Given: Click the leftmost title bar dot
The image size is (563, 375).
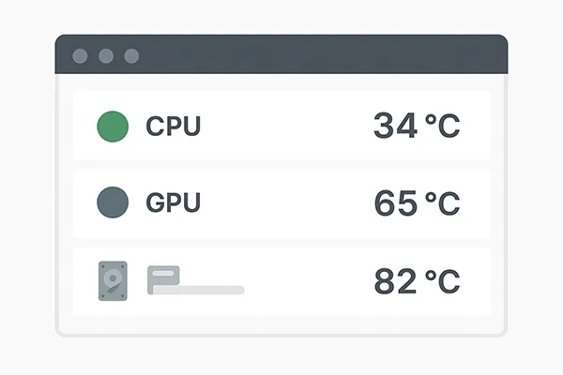Looking at the screenshot, I should (x=81, y=56).
